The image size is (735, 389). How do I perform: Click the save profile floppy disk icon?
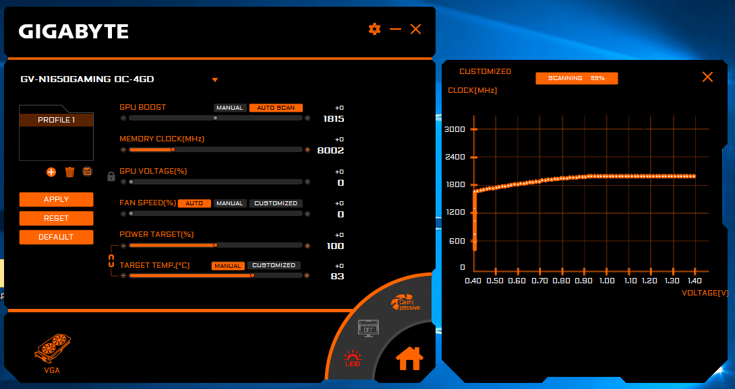pyautogui.click(x=87, y=172)
